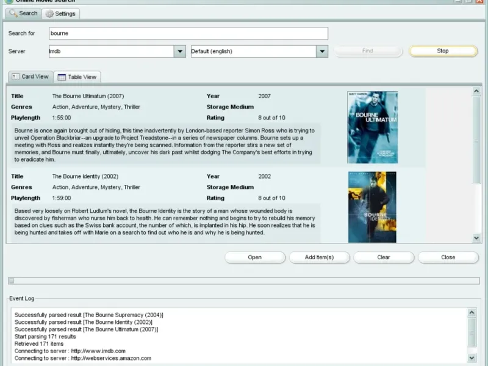Open the Default (english) language dropdown
Viewport: 488px width, 366px height.
322,51
